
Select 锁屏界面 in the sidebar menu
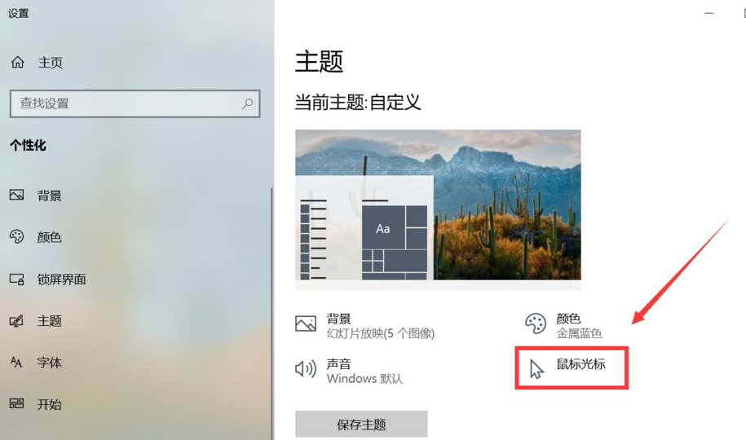(x=61, y=279)
